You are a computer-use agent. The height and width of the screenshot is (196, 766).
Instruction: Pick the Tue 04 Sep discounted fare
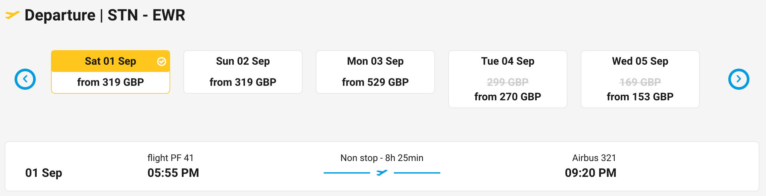[507, 79]
